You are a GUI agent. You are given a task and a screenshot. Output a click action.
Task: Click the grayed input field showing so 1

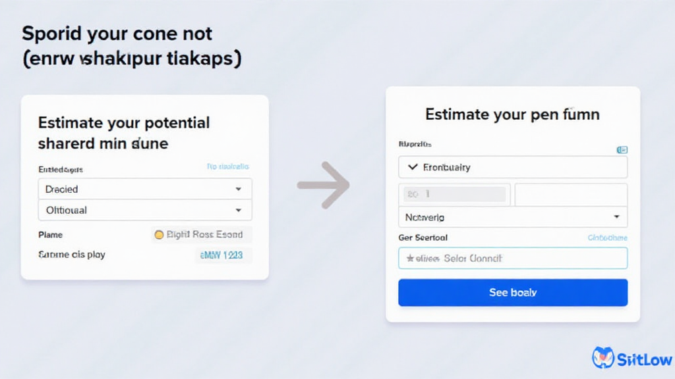tap(454, 195)
